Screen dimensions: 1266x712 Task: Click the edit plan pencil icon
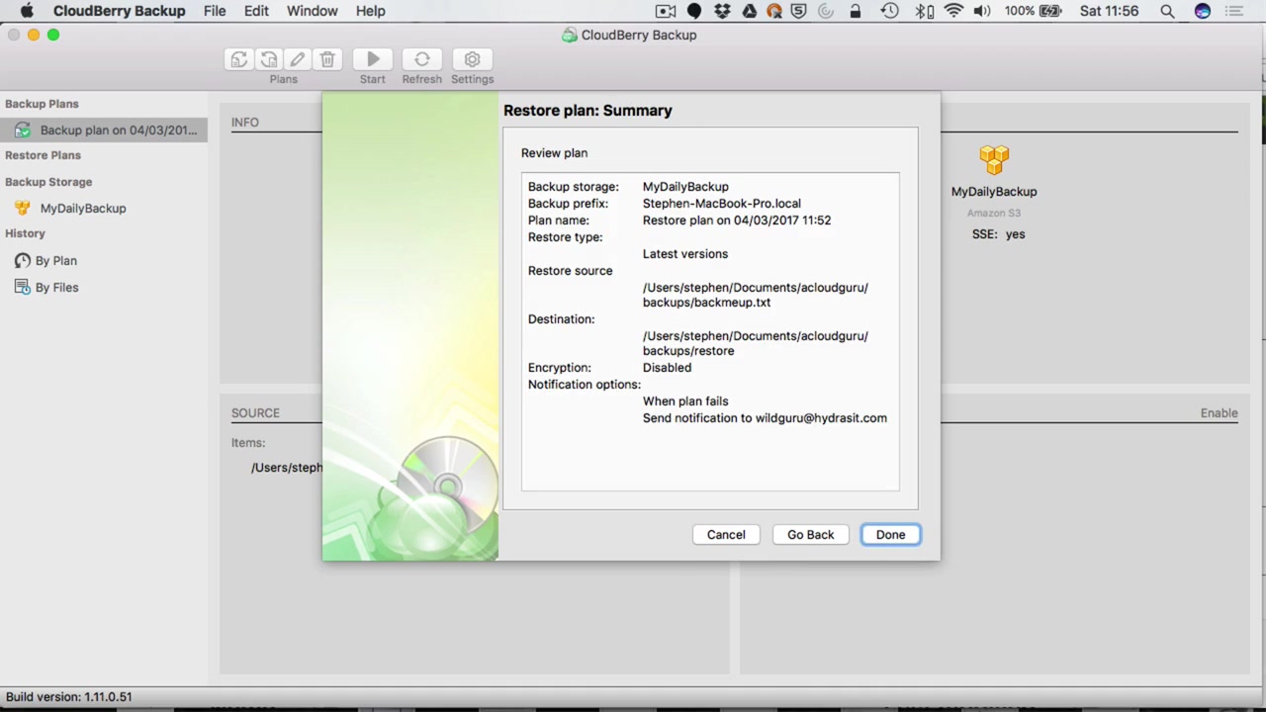coord(298,59)
